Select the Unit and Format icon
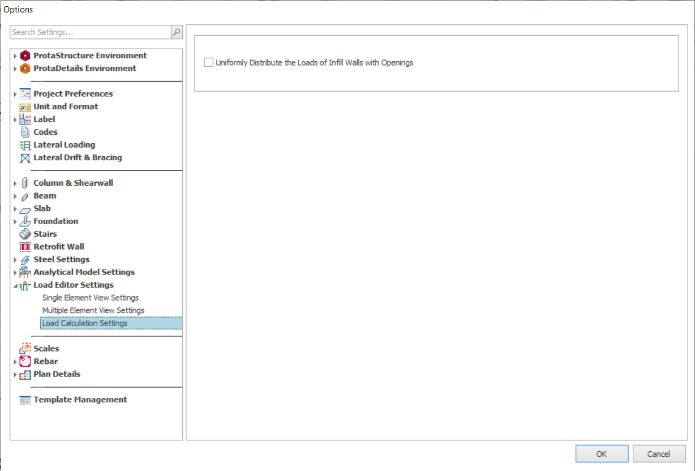Screen dimensions: 695x471 coord(25,106)
